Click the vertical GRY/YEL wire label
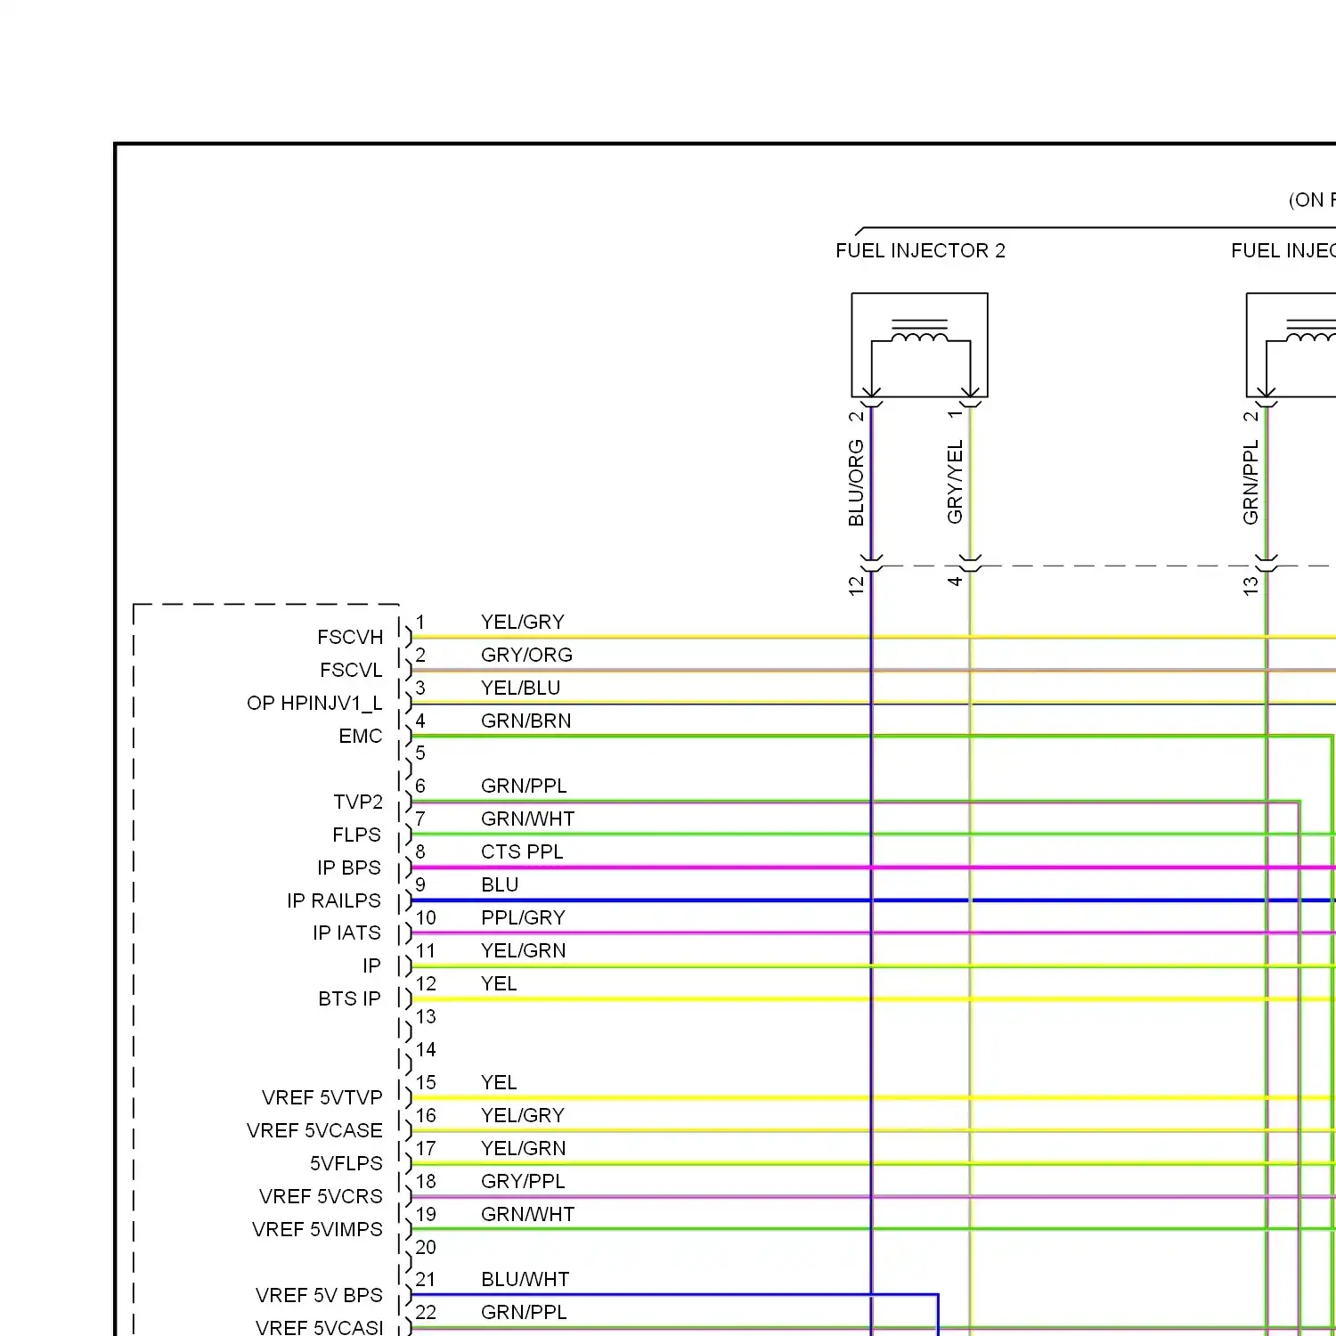1336x1336 pixels. pos(955,482)
